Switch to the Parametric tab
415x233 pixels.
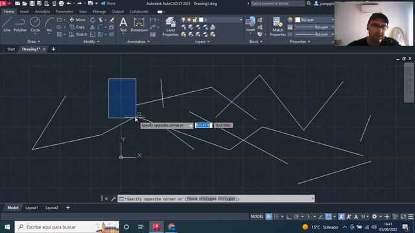pos(64,12)
